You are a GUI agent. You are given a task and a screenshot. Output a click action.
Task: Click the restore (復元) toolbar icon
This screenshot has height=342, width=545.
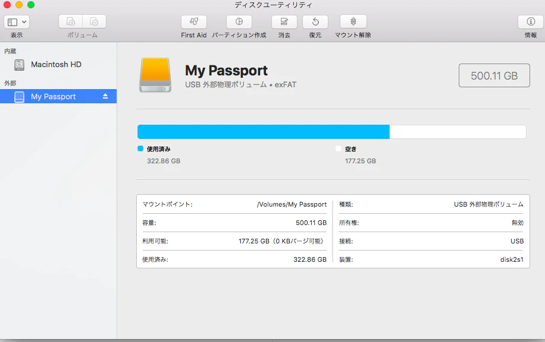pyautogui.click(x=315, y=22)
